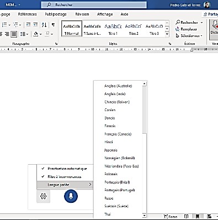Click the language list scrollbar thumb
Screen dimensions: 218x220
tap(145, 109)
